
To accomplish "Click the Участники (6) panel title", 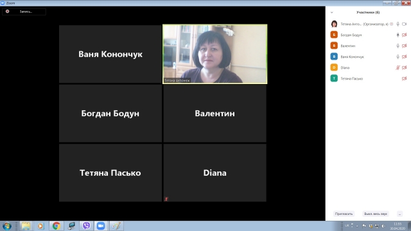I will pyautogui.click(x=368, y=12).
